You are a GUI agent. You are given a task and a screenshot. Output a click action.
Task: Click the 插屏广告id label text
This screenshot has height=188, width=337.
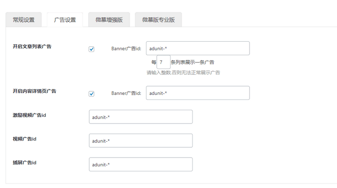coord(25,163)
